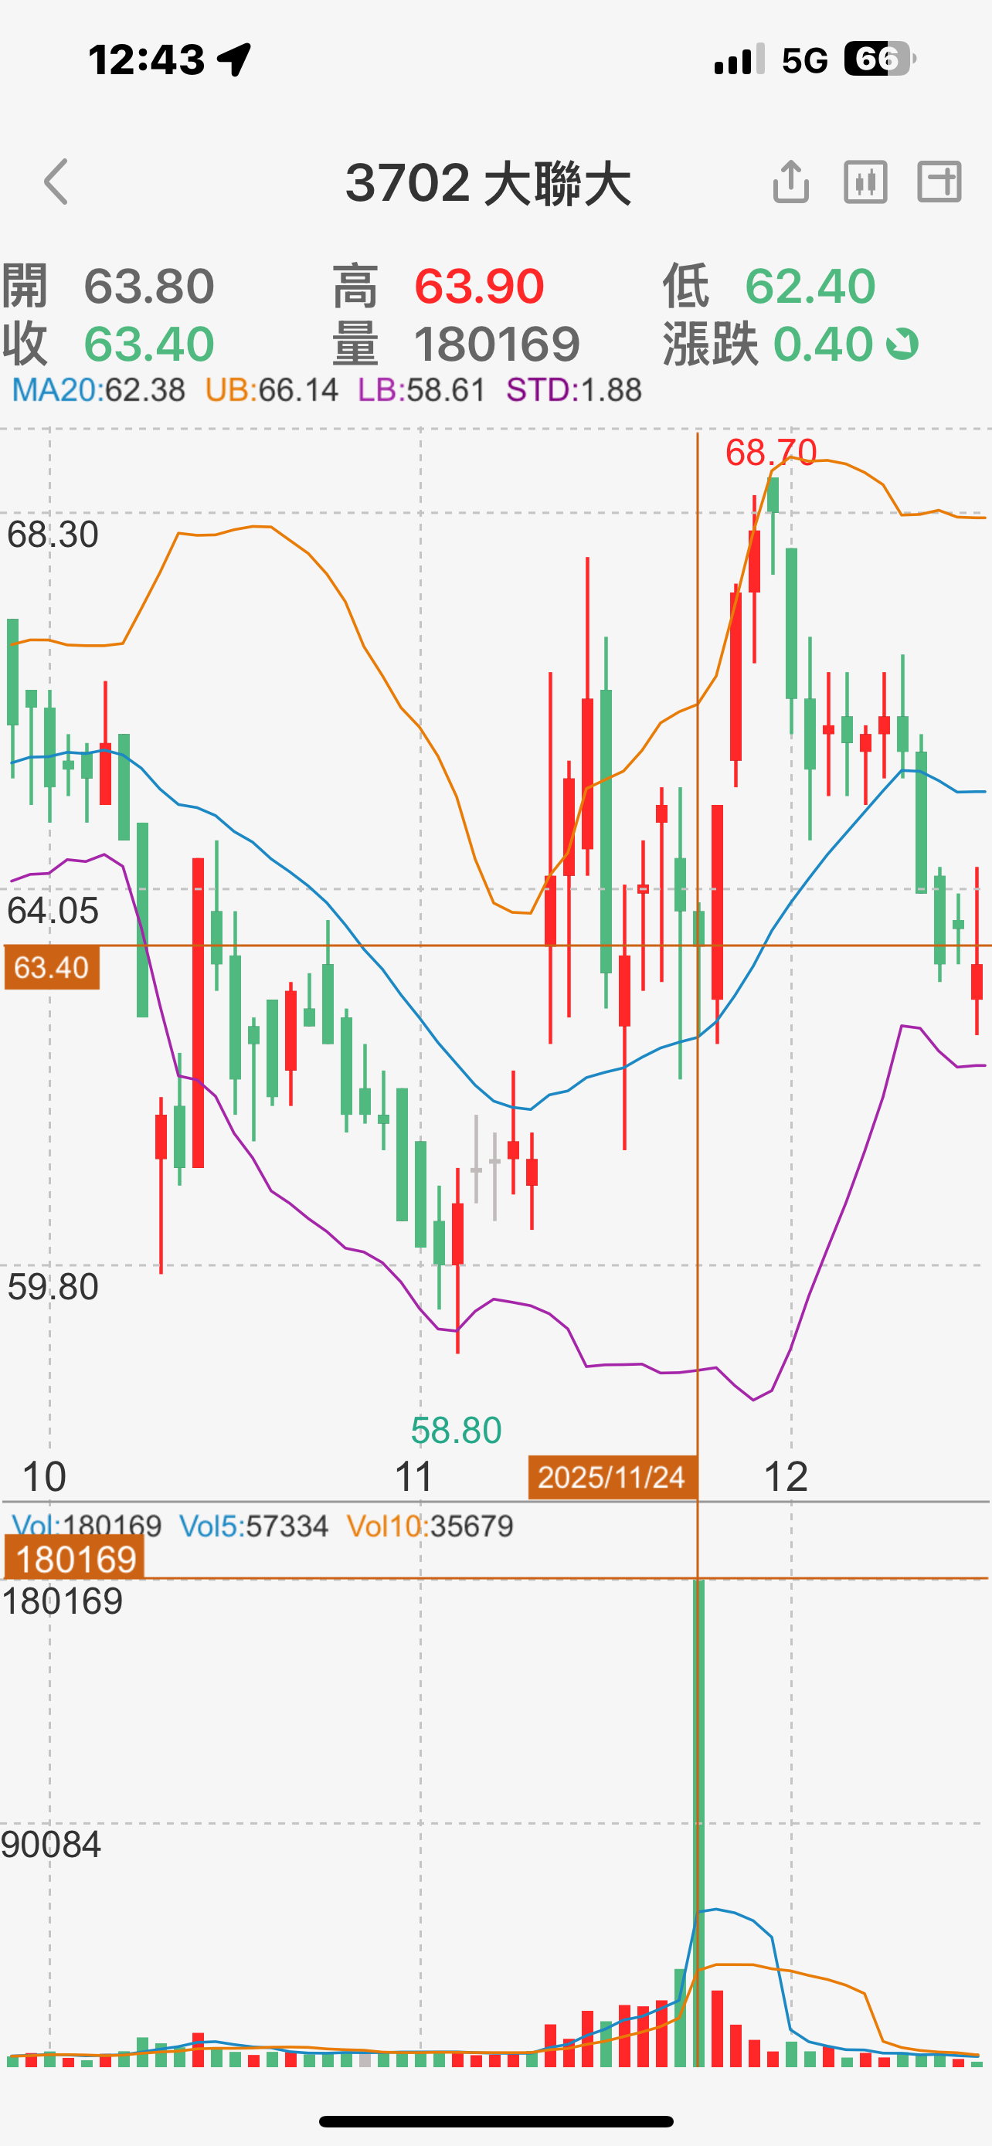Viewport: 992px width, 2146px height.
Task: Tap the 12:43 clock in status bar
Action: [x=147, y=59]
